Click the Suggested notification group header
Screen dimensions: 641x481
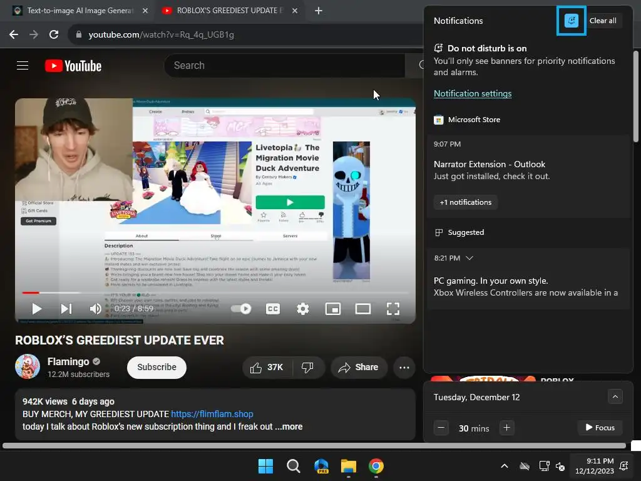[x=459, y=232]
